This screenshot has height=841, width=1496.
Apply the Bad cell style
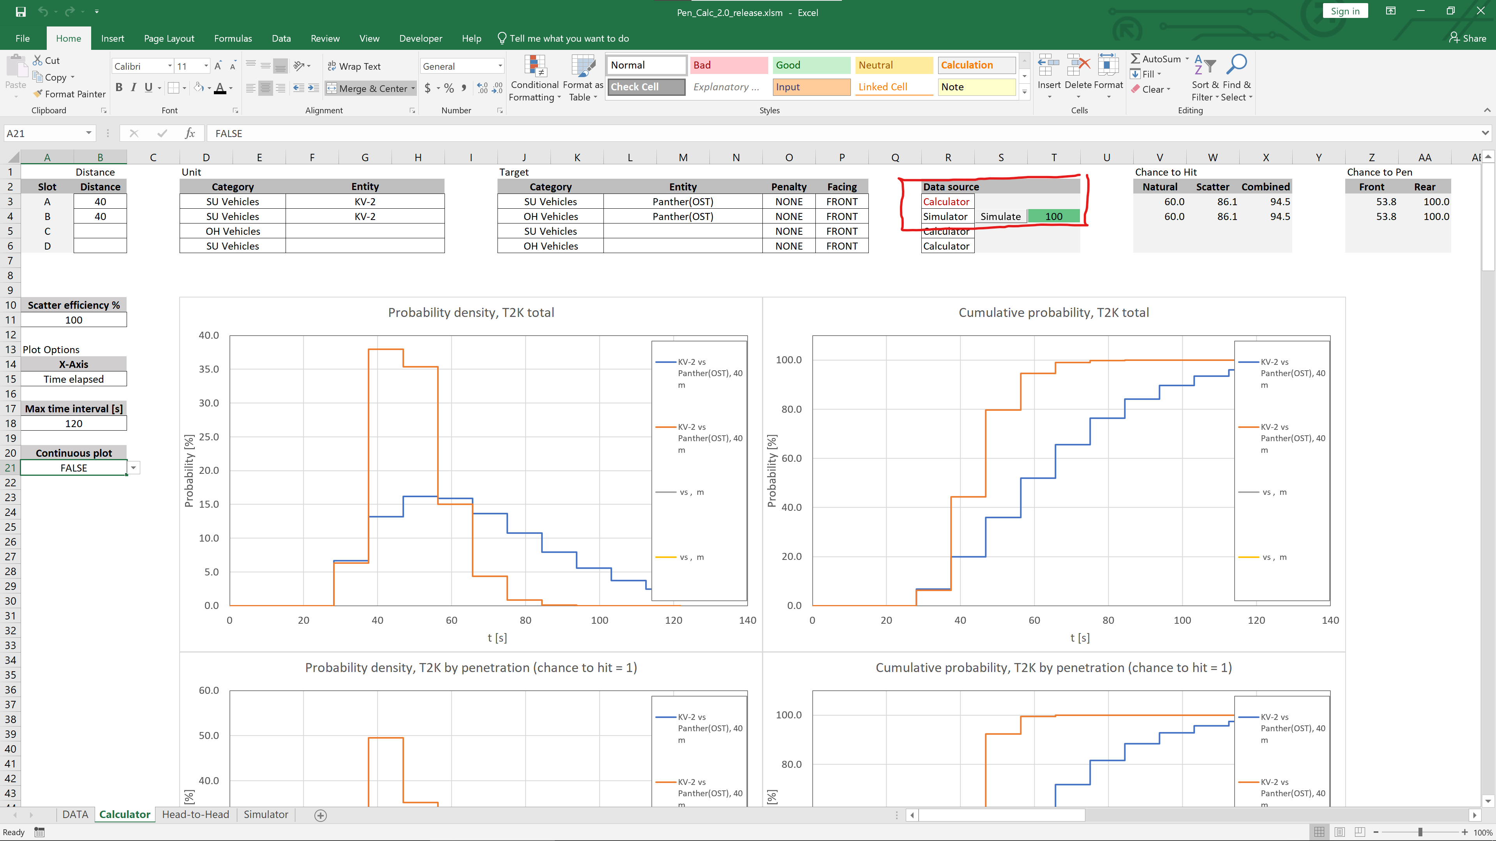pos(729,65)
